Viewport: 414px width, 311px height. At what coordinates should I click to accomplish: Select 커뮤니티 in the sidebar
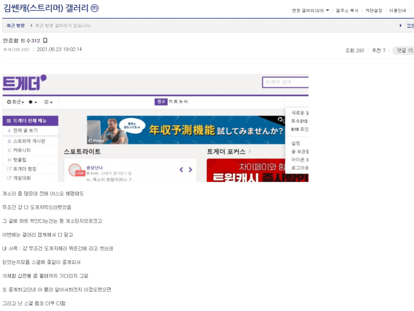[31, 150]
